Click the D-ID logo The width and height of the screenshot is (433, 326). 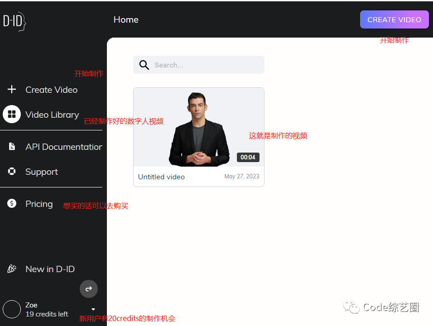[14, 21]
